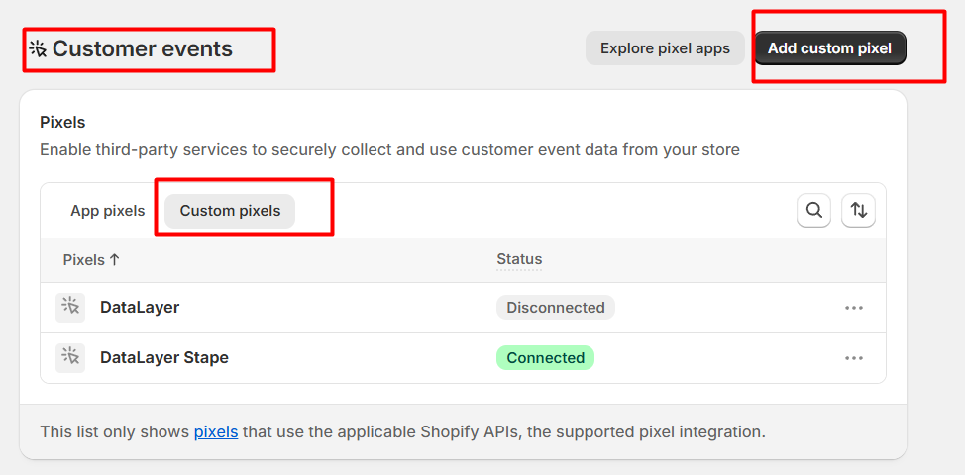Click the search pixels magnifier icon

pos(813,210)
